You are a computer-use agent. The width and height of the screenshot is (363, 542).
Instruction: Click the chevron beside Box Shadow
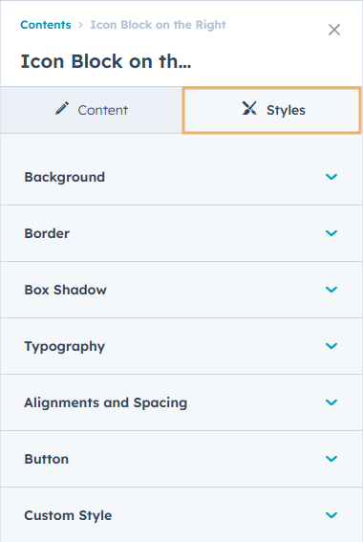click(331, 290)
